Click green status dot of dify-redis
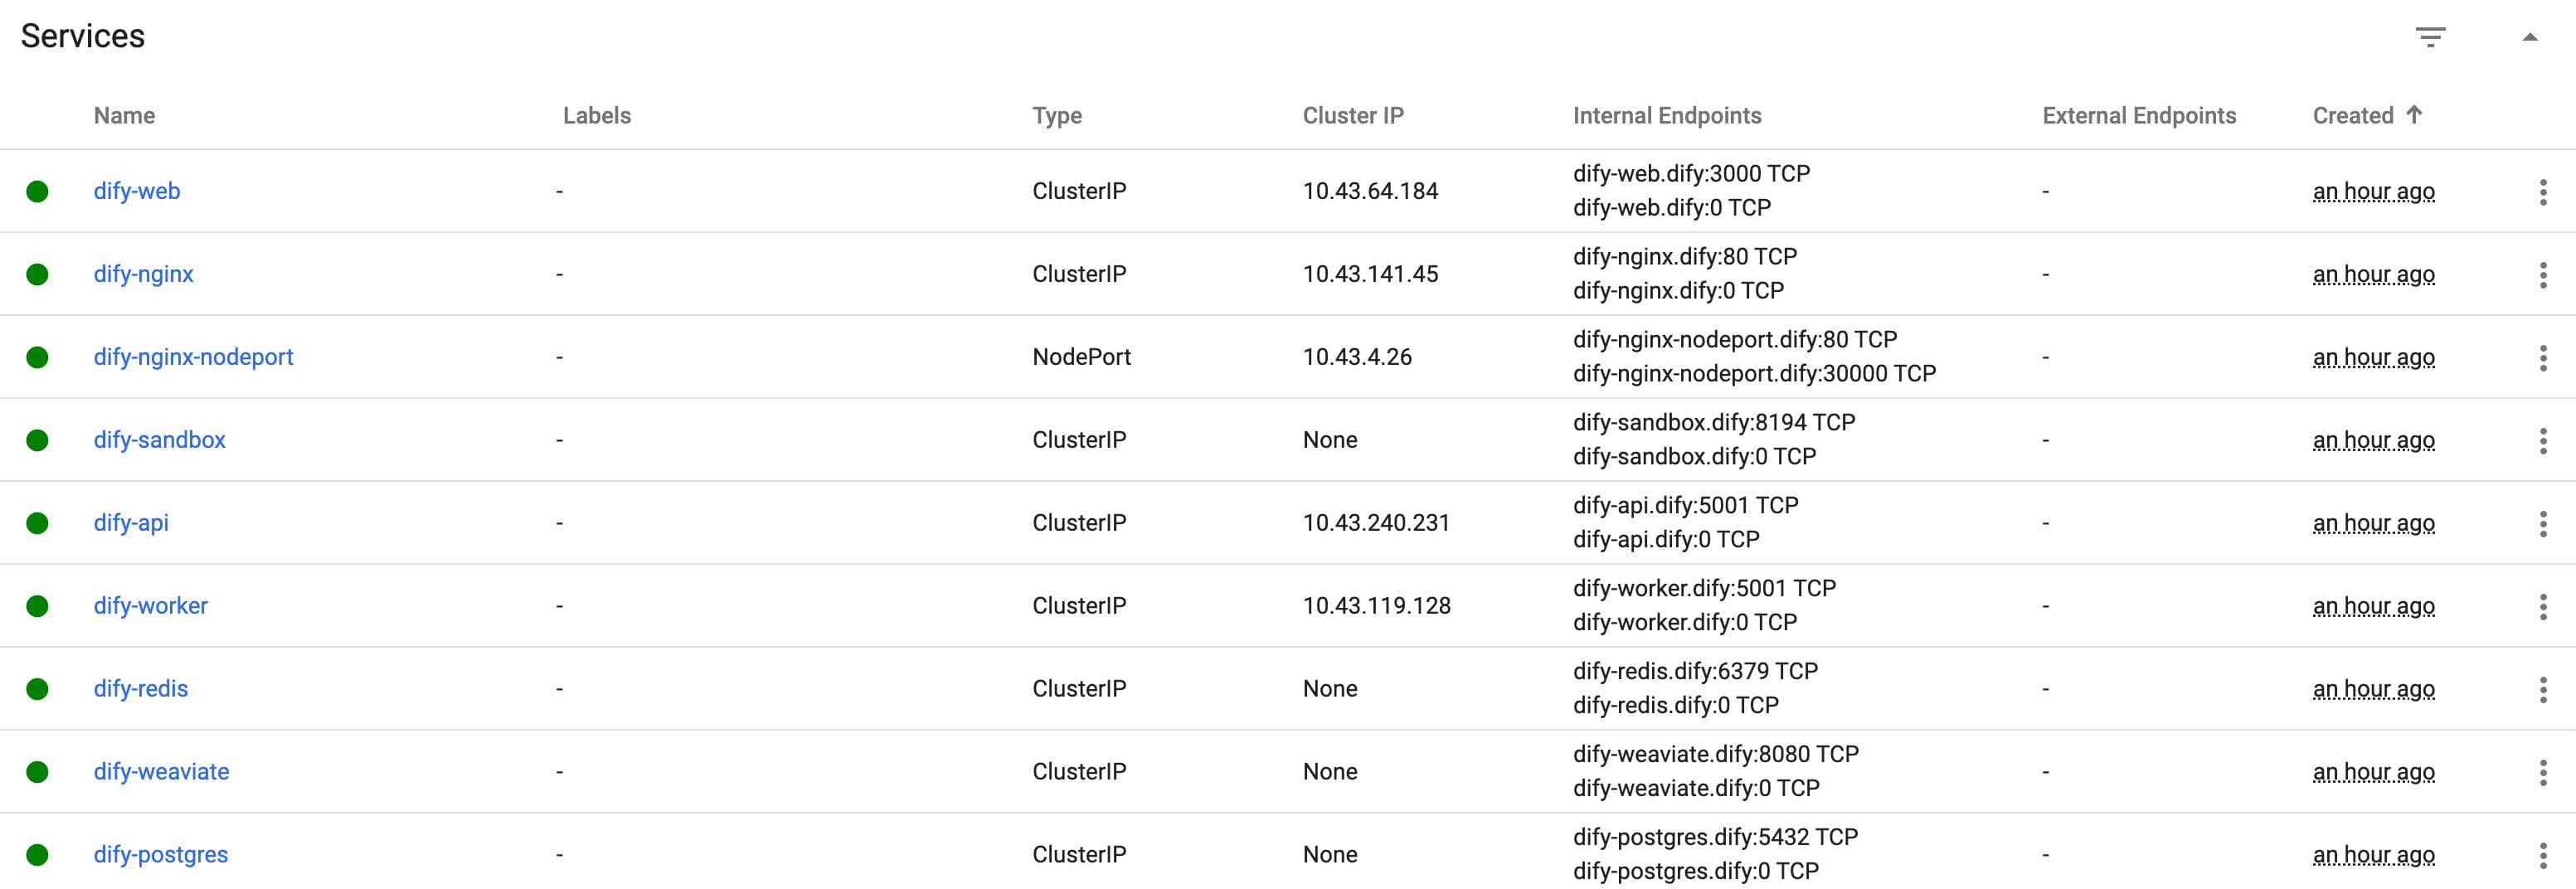The width and height of the screenshot is (2576, 889). (x=37, y=689)
